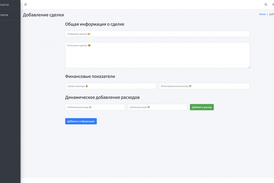Select 'Общая информация о сделке' heading
This screenshot has height=183, width=274.
click(95, 24)
